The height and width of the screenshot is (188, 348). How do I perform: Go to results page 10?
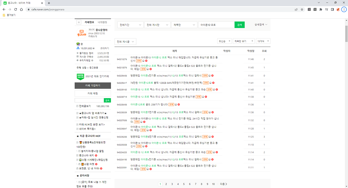[x=213, y=184]
